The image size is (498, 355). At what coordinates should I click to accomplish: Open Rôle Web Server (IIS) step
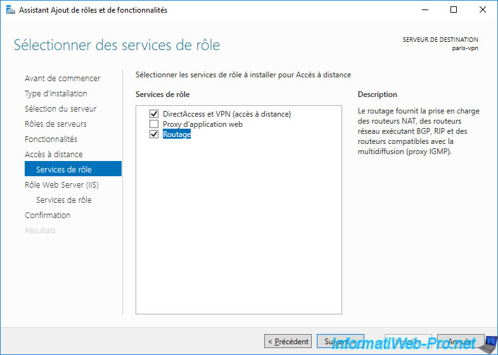pyautogui.click(x=61, y=185)
